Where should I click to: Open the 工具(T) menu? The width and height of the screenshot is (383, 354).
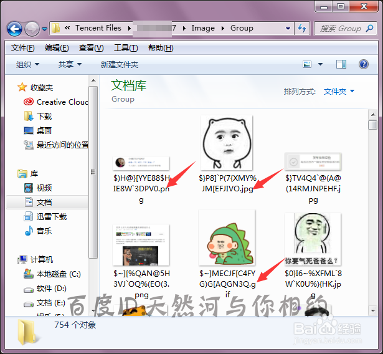pyautogui.click(x=126, y=48)
